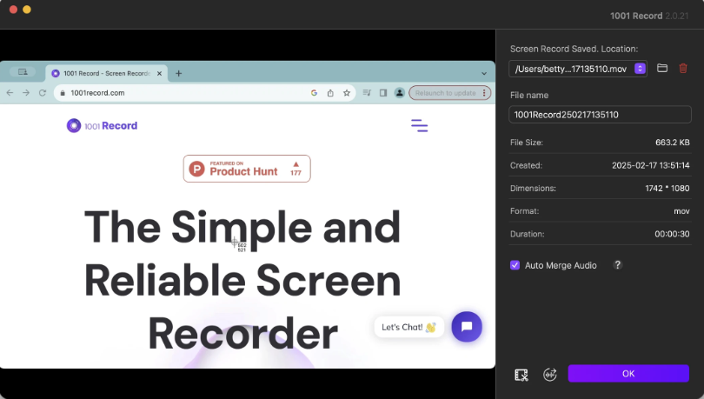Close the 1001 Record browser tab
This screenshot has width=704, height=399.
tap(159, 73)
